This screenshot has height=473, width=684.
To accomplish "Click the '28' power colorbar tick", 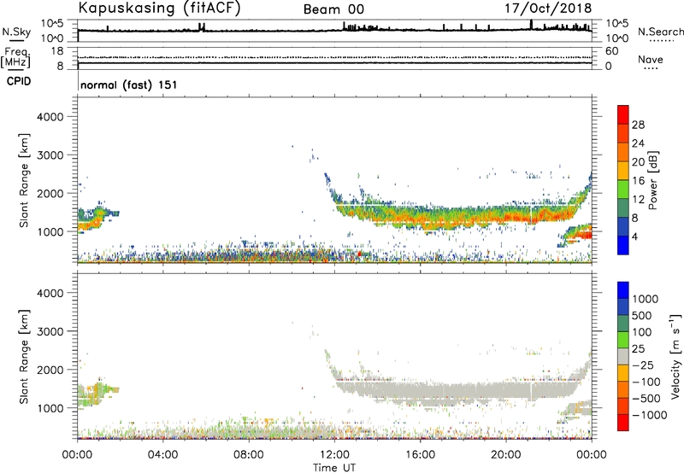I will pyautogui.click(x=638, y=125).
